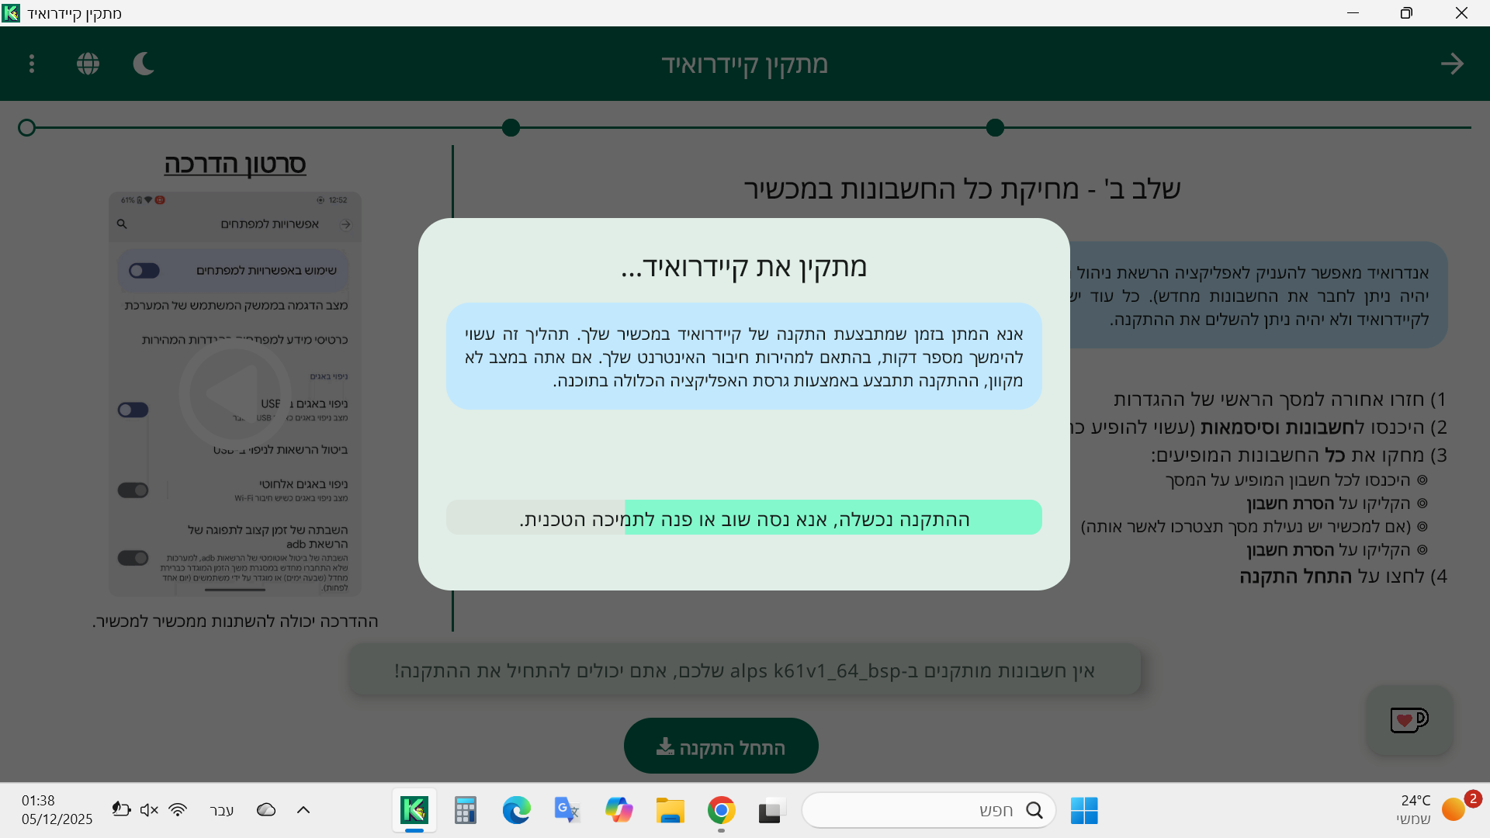Viewport: 1490px width, 838px height.
Task: Click the forward arrow in header
Action: tap(1452, 64)
